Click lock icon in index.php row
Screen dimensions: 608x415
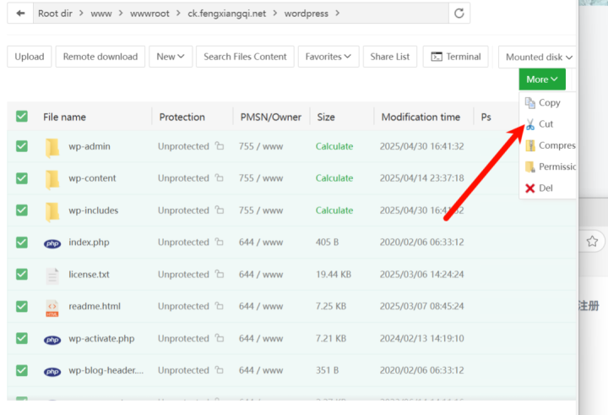pos(220,242)
